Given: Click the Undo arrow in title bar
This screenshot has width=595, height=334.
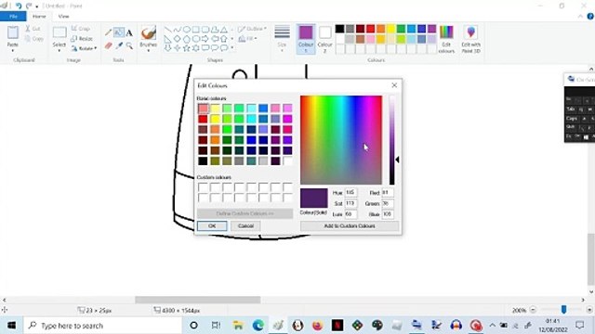Looking at the screenshot, I should click(x=19, y=6).
